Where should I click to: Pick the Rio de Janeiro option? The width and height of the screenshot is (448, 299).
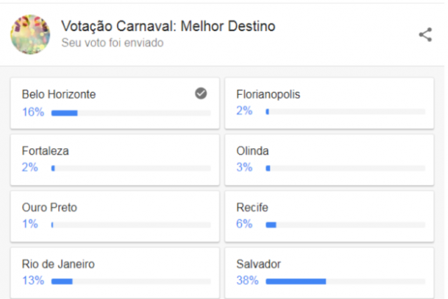[115, 273]
